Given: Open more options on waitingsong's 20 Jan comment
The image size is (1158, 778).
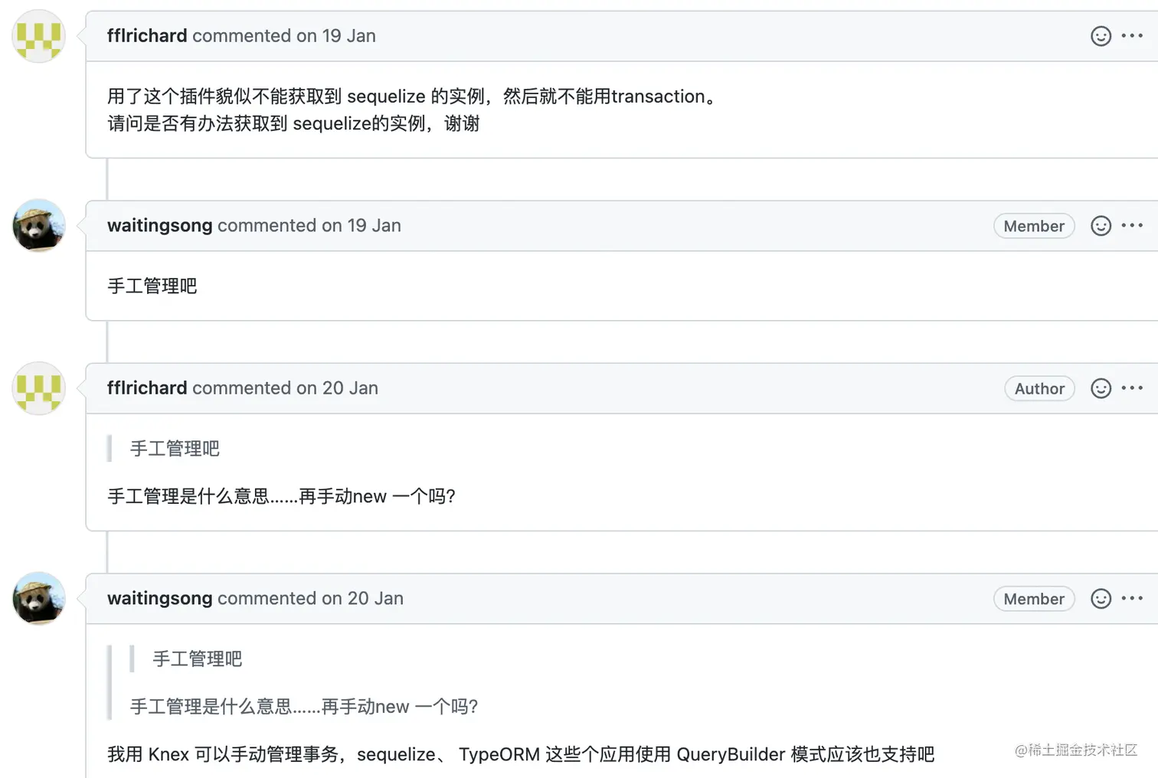Looking at the screenshot, I should pos(1132,599).
